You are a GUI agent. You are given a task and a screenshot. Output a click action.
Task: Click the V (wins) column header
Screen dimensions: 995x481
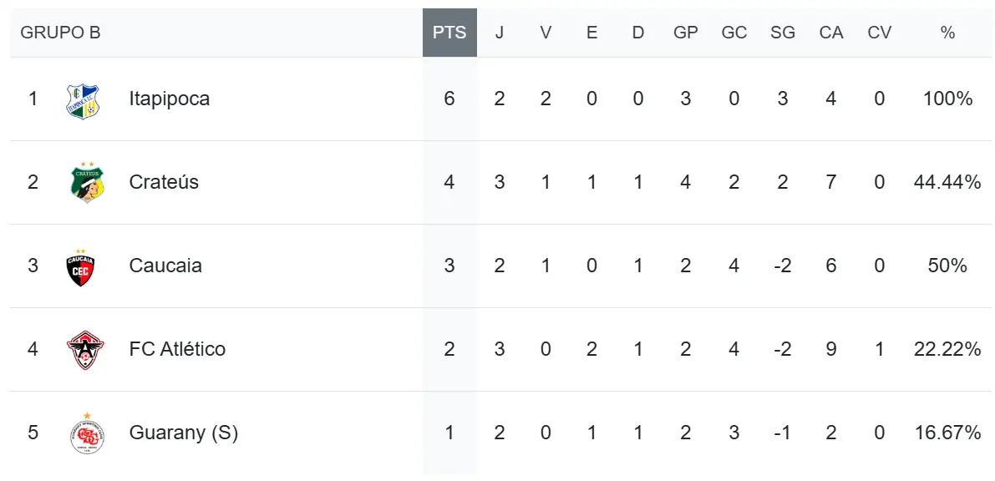point(546,33)
